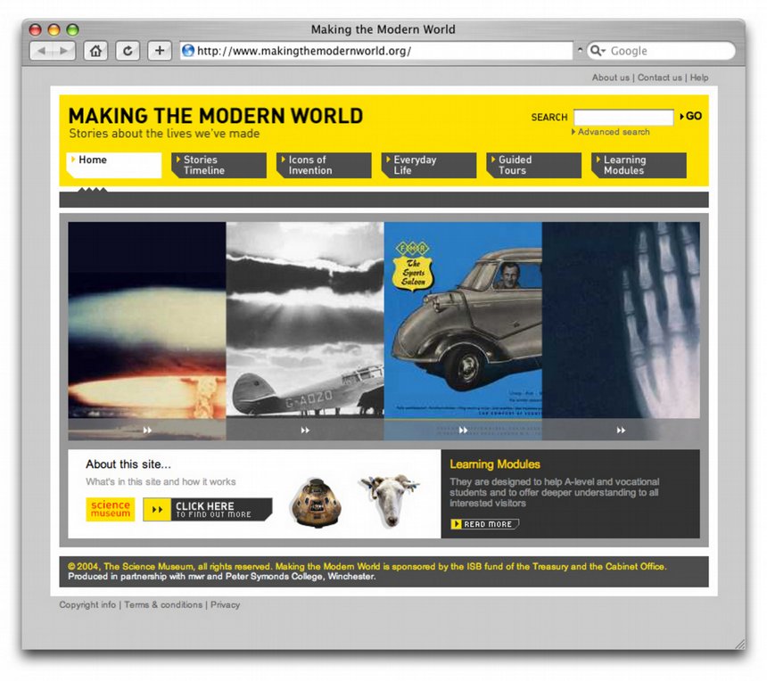Click the Science Museum logo

tap(111, 509)
